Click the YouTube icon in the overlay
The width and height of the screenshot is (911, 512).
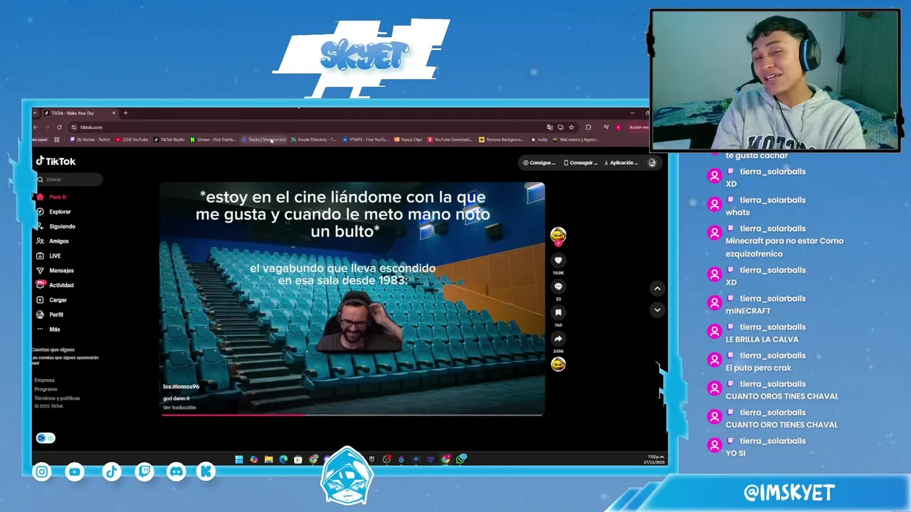75,471
